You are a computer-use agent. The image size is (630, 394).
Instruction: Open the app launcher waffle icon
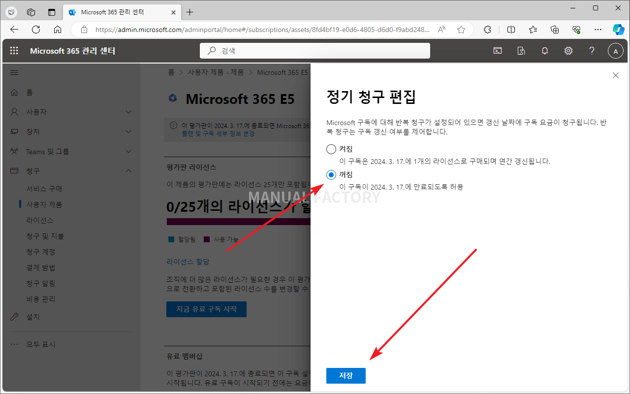[x=14, y=51]
